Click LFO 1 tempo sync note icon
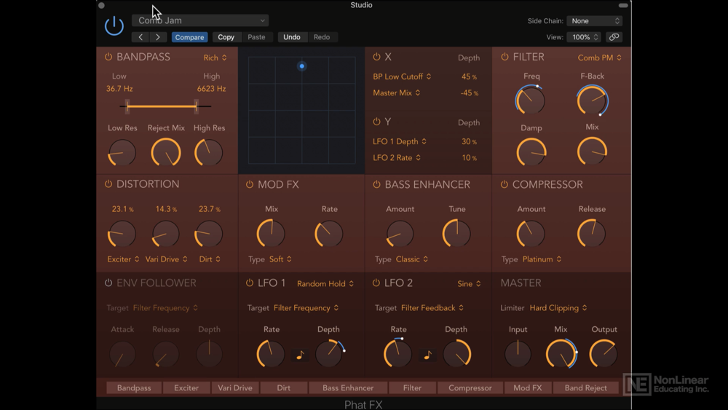The image size is (728, 410). pos(301,355)
